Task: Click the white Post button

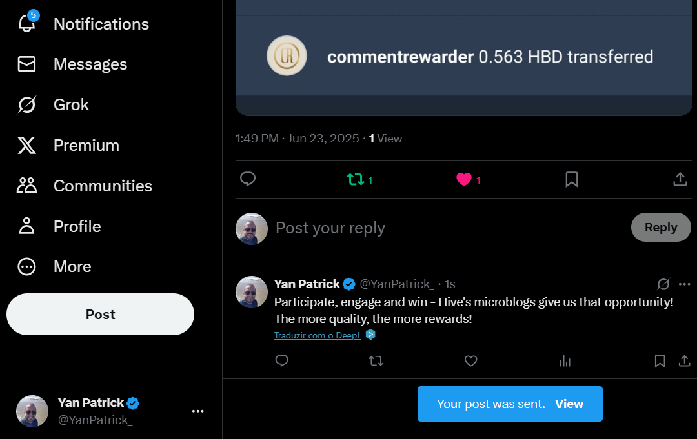Action: pyautogui.click(x=101, y=315)
